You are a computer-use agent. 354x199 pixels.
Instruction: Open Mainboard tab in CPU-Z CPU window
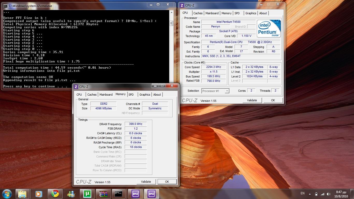point(212,13)
